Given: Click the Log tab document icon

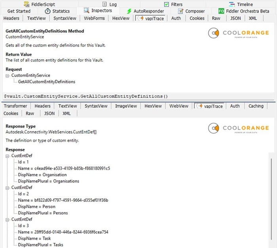Looking at the screenshot, I should coord(104,4).
